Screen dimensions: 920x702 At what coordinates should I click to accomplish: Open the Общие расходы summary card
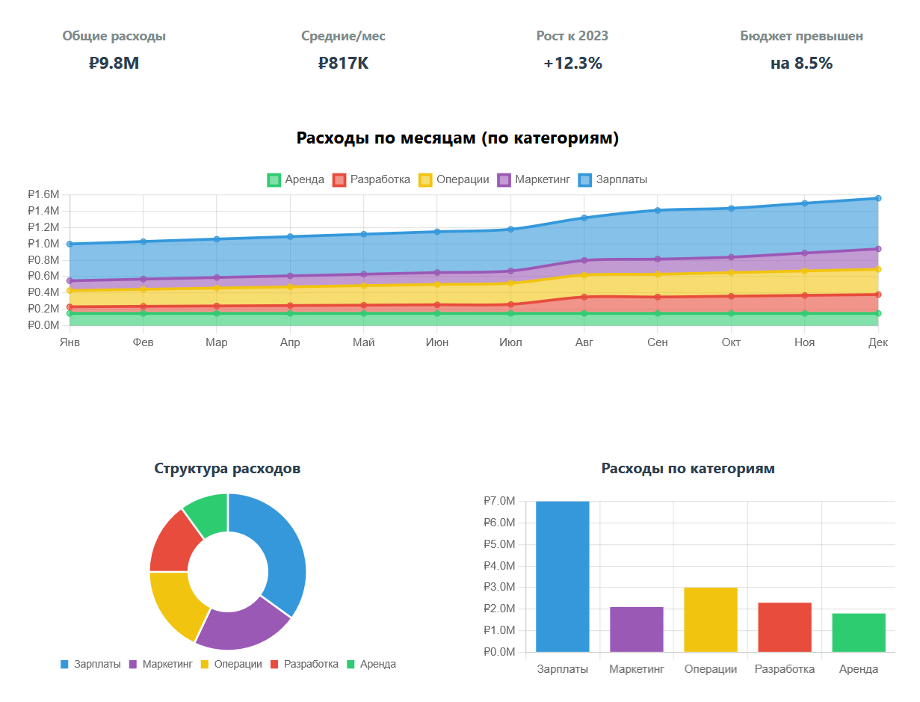pyautogui.click(x=114, y=50)
